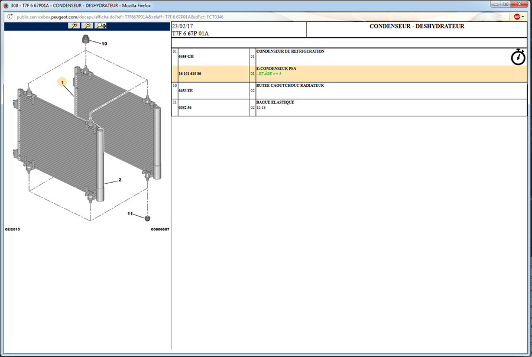Image resolution: width=532 pixels, height=357 pixels.
Task: Open the Adblock Plus dropdown arrow
Action: coord(524,17)
